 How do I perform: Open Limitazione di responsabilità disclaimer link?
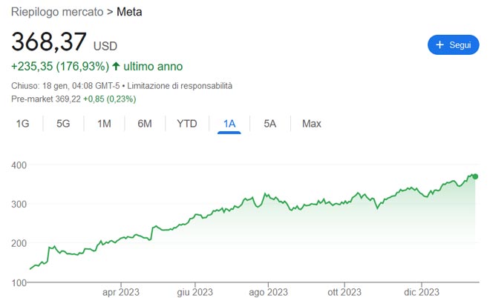pyautogui.click(x=181, y=85)
